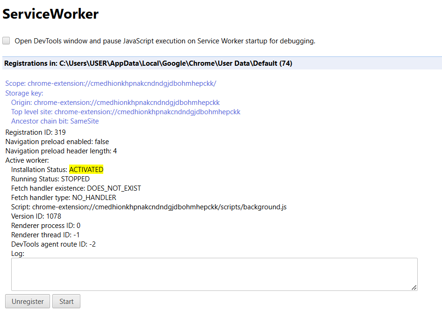Screen dimensions: 442x317
Task: Click 'DevTools agent route ID: -2' text
Action: (x=54, y=244)
